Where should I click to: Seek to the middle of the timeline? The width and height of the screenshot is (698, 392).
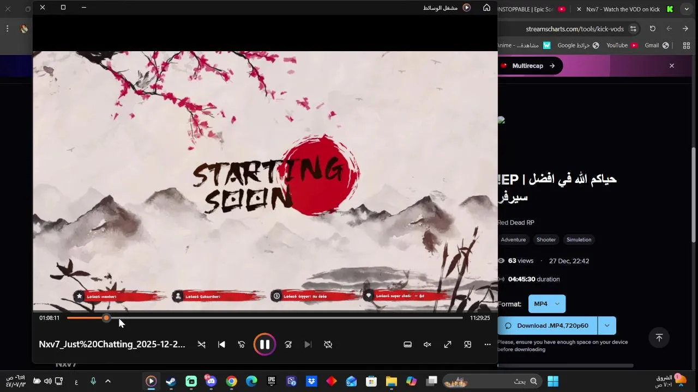click(265, 318)
